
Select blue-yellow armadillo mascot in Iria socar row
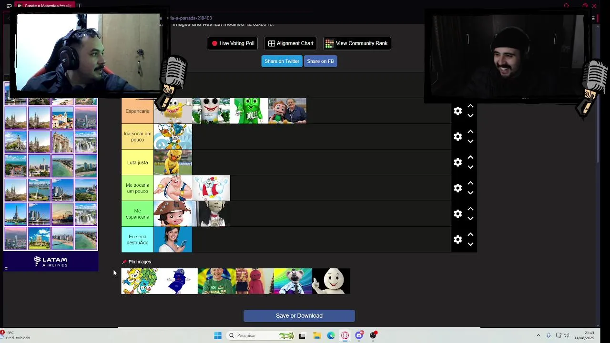(x=173, y=137)
